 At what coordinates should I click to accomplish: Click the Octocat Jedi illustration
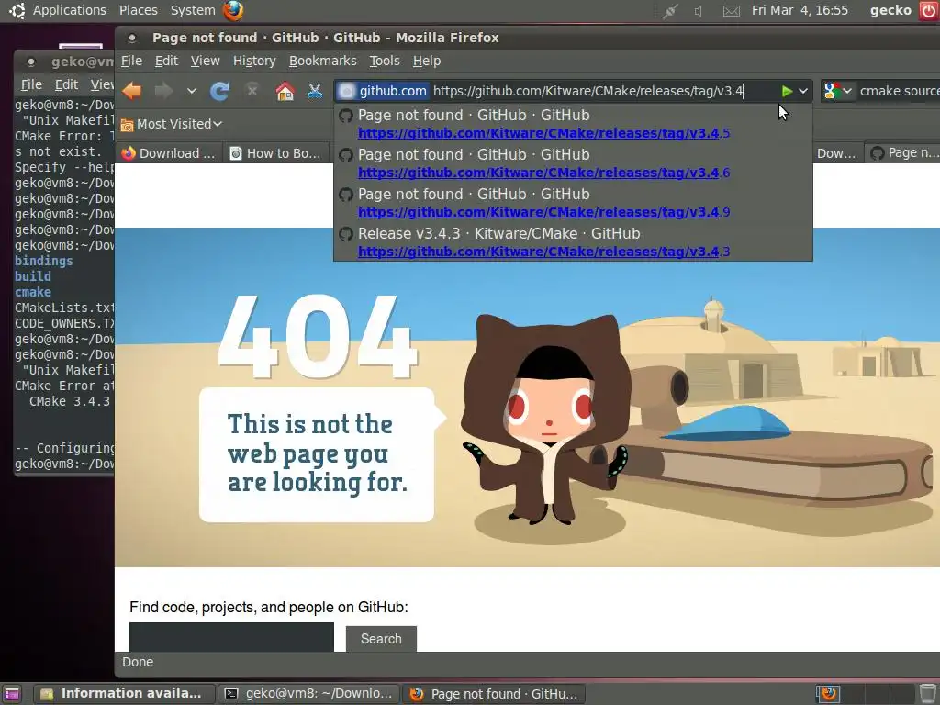click(x=544, y=420)
